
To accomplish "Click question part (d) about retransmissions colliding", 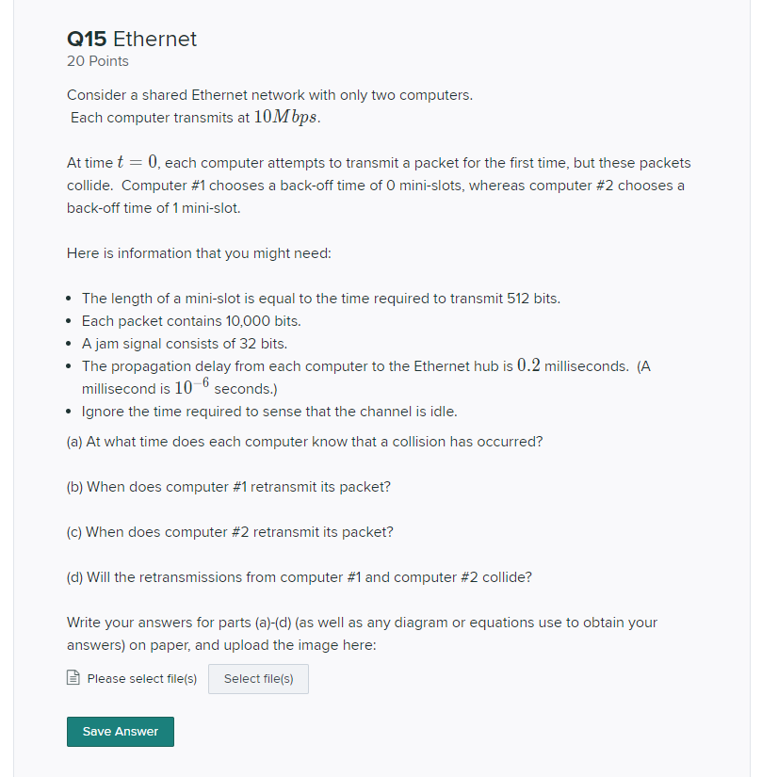I will pos(300,577).
